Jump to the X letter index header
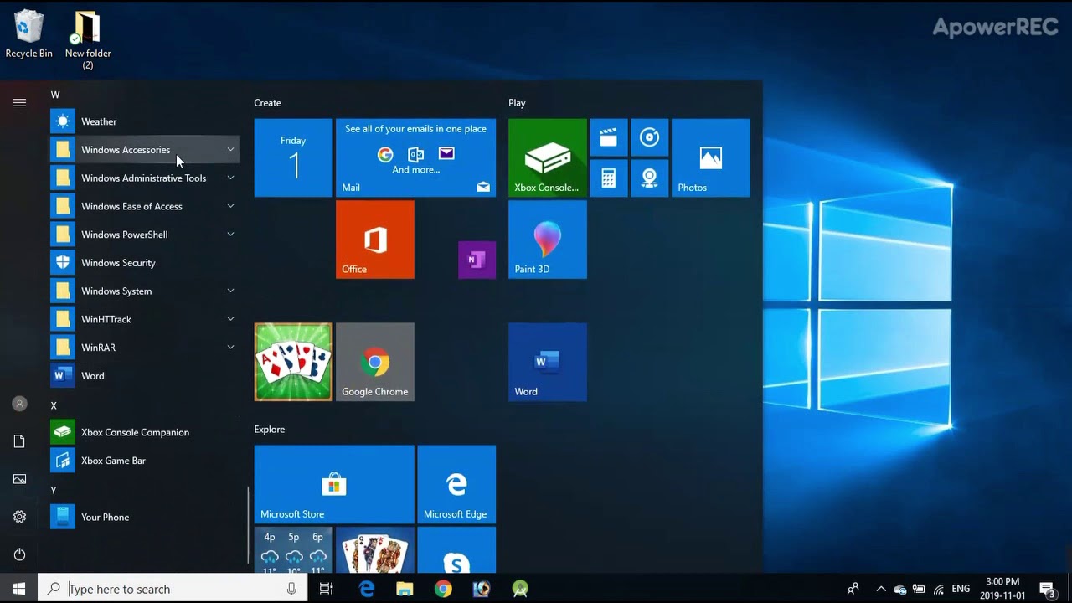This screenshot has height=603, width=1072. point(54,405)
